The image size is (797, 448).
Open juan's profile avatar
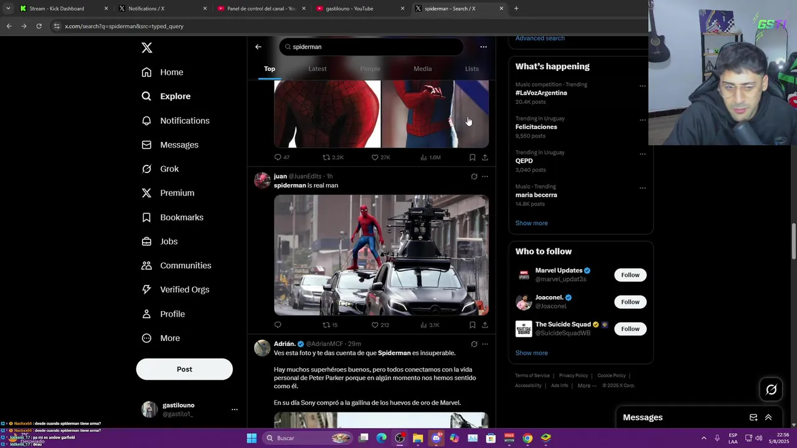click(262, 180)
